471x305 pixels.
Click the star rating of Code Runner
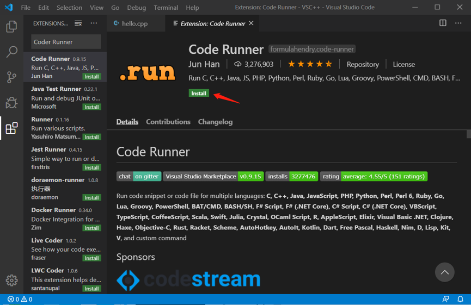[310, 64]
